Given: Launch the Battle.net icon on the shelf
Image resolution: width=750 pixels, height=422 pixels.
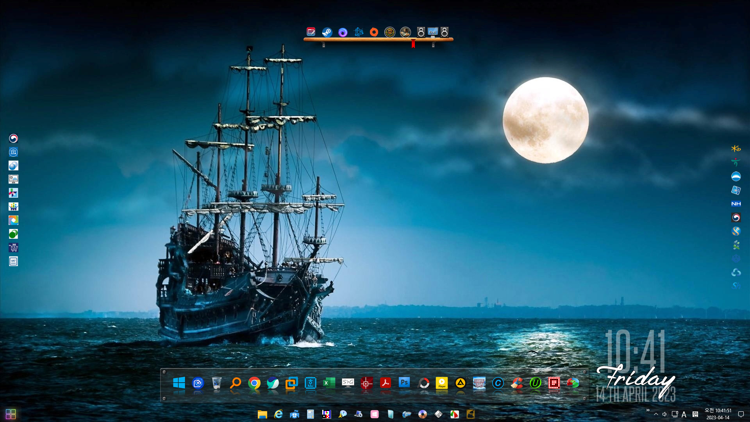Looking at the screenshot, I should click(x=358, y=32).
